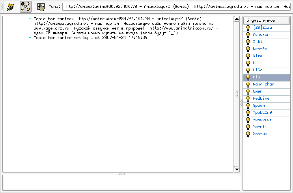Screen dimensions: 293x193
Task: Select user Miu in the list
Action: [257, 77]
